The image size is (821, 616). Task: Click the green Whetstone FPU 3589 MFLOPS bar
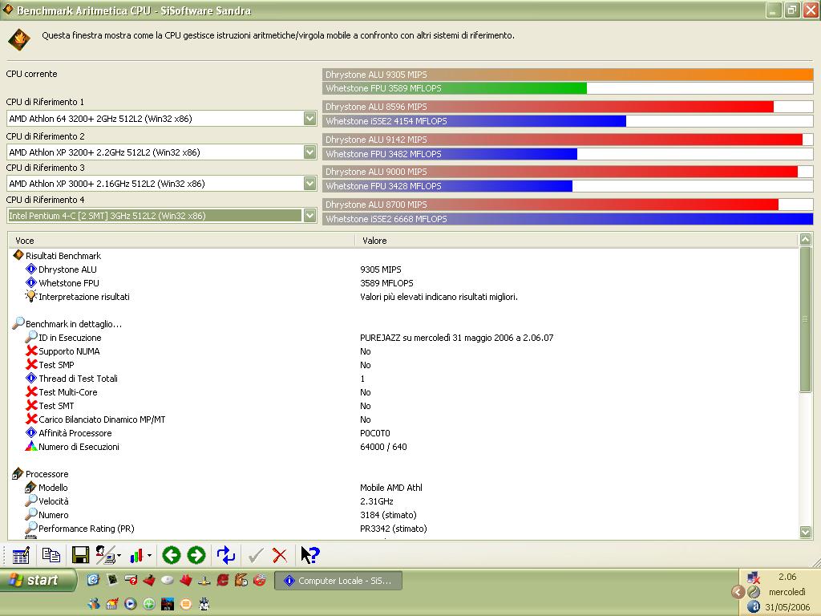(455, 88)
